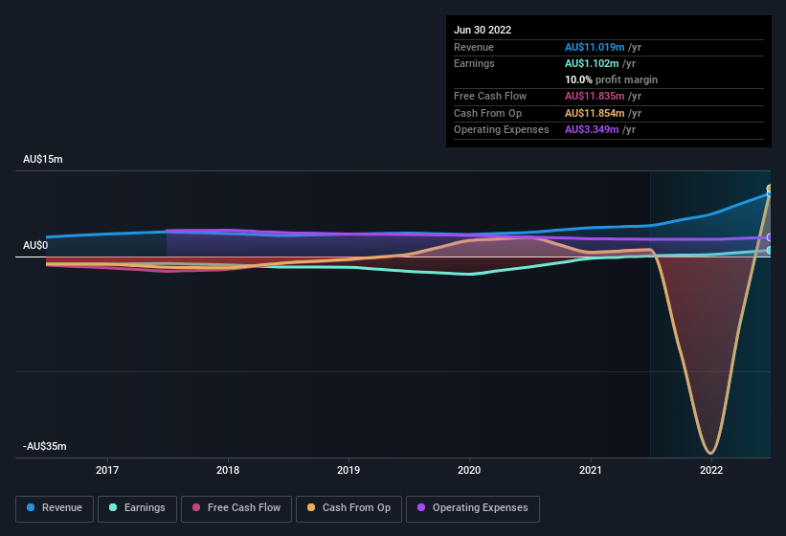Select the 2018 x-axis label
This screenshot has height=536, width=786.
point(228,470)
